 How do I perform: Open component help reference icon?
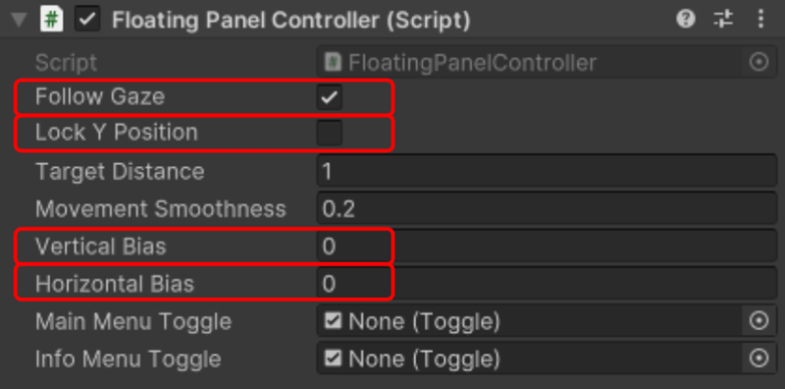tap(686, 20)
